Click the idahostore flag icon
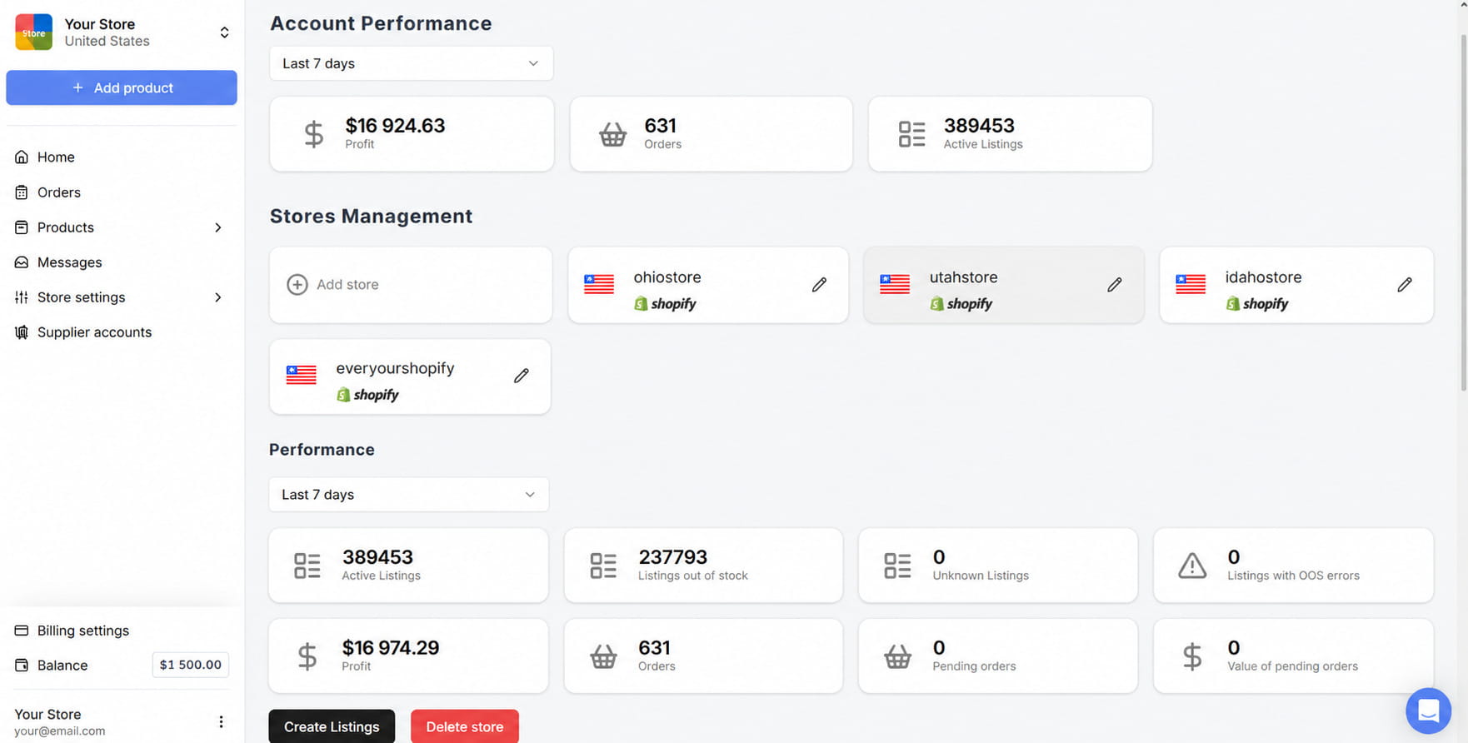 pos(1191,284)
